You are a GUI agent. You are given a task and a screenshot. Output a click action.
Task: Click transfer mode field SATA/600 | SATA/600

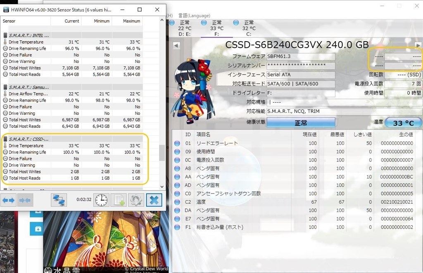point(301,84)
